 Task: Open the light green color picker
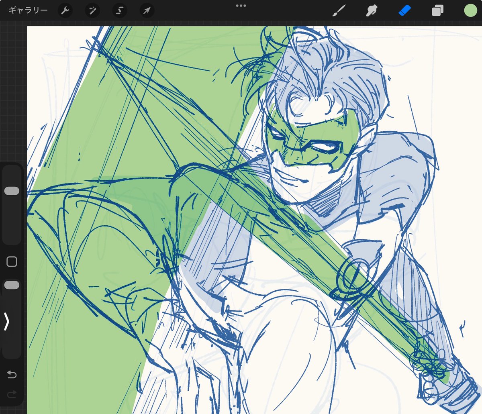pos(470,10)
